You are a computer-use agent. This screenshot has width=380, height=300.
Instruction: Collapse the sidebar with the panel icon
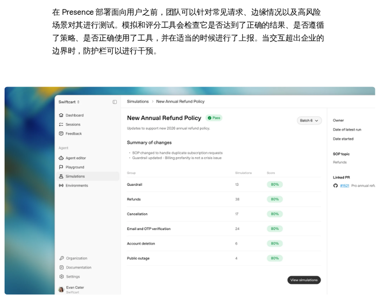pyautogui.click(x=114, y=102)
